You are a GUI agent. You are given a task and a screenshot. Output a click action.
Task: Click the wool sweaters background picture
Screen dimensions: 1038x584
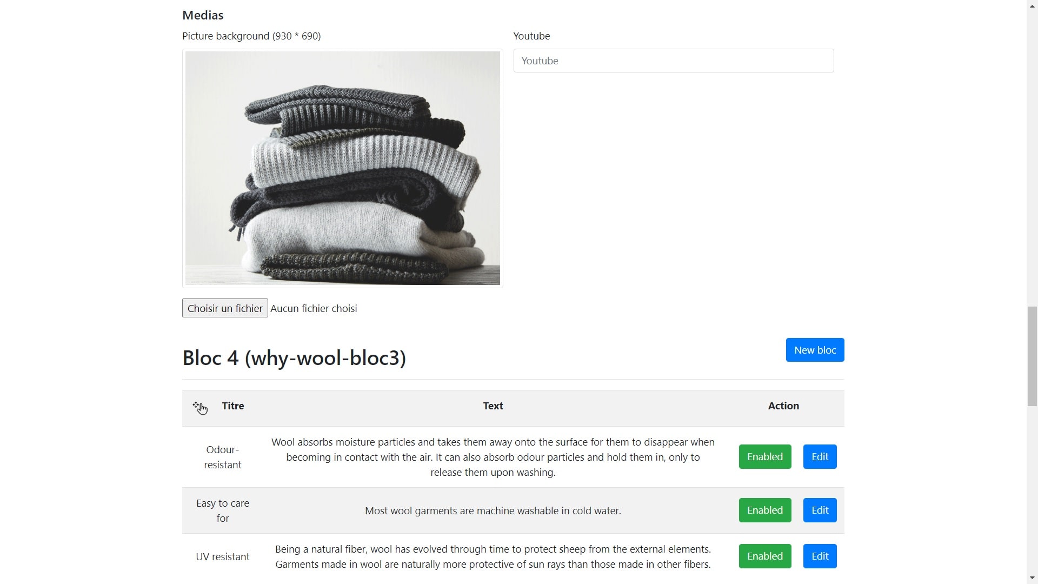tap(342, 168)
